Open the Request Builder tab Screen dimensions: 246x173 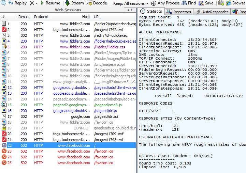click(x=238, y=12)
